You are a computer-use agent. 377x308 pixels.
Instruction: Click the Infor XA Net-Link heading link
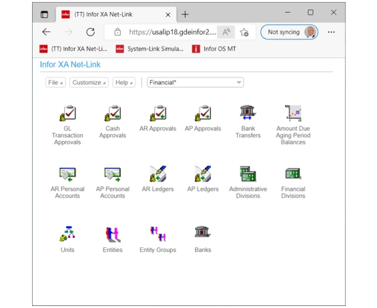(70, 65)
